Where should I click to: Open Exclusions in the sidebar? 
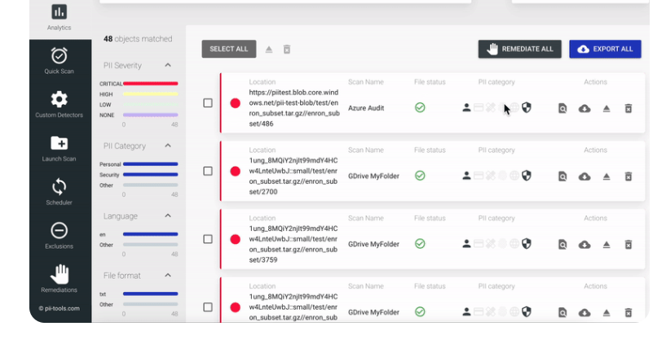click(59, 231)
